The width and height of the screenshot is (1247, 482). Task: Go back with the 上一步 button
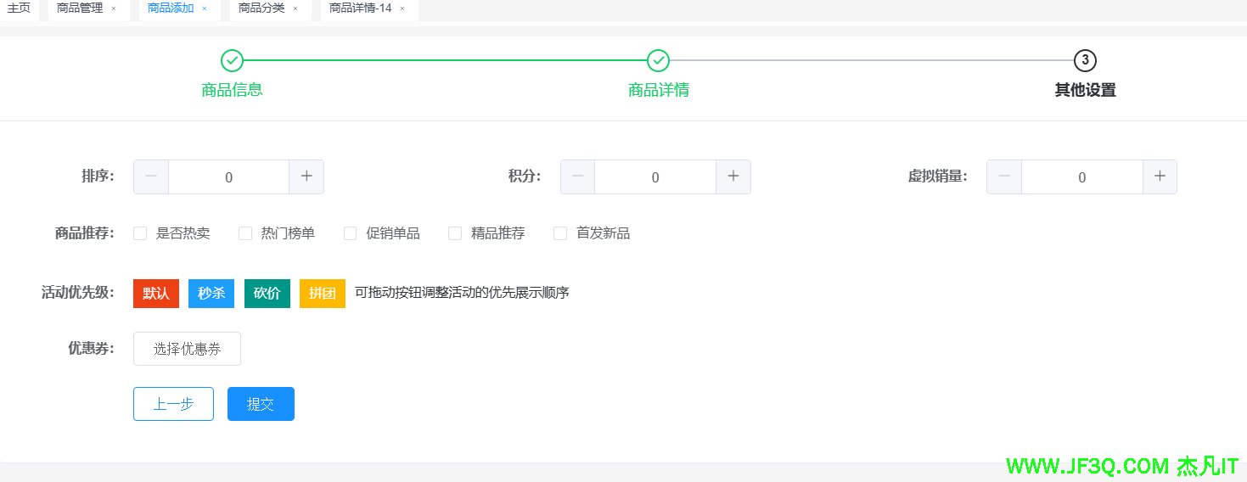(173, 404)
